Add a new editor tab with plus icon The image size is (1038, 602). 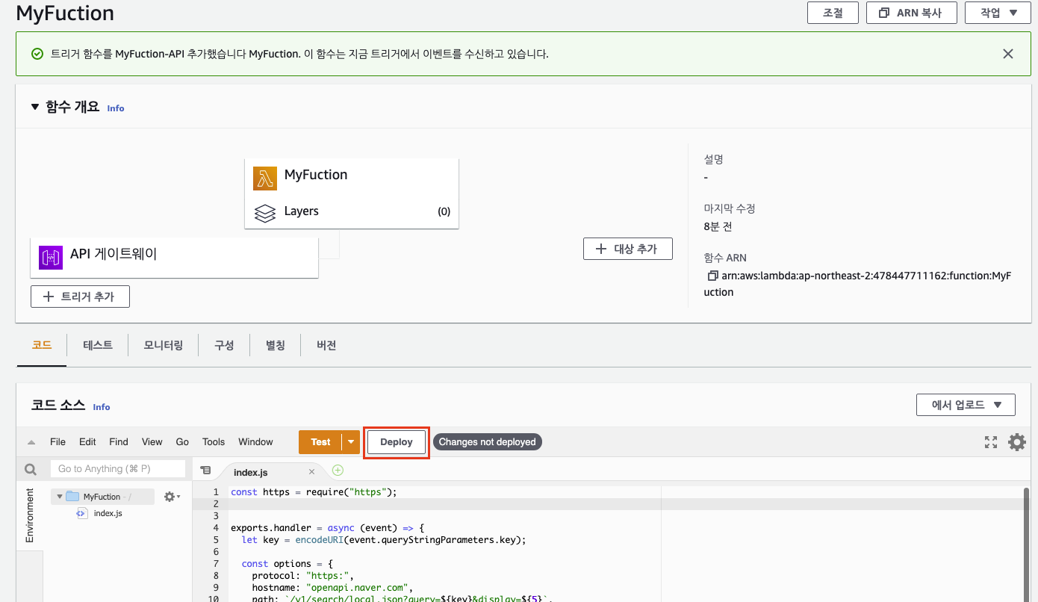(x=338, y=470)
